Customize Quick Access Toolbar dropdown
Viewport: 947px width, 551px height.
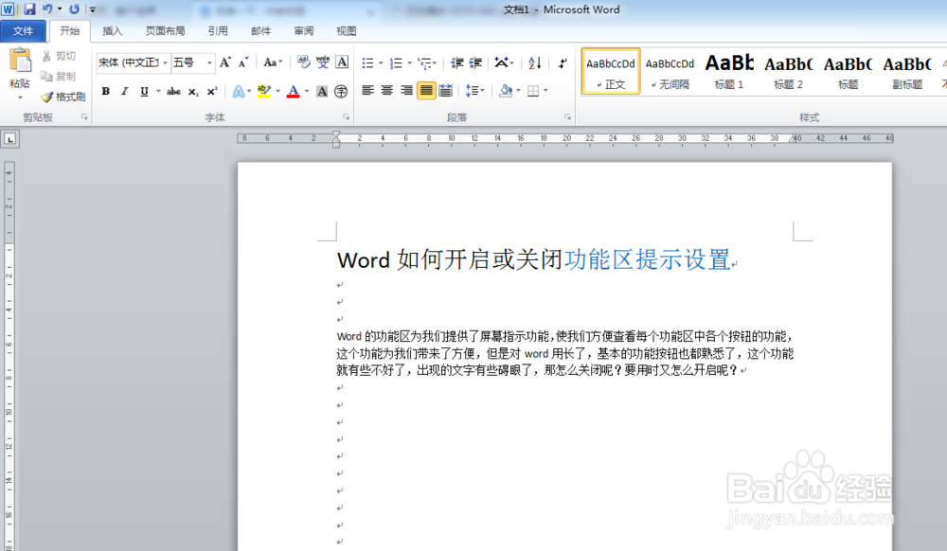click(x=93, y=9)
